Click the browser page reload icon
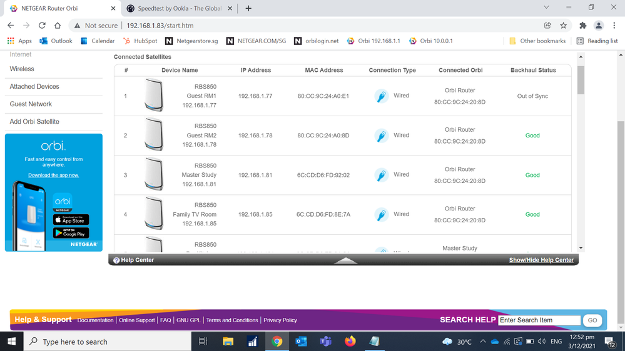This screenshot has height=351, width=625. point(42,26)
